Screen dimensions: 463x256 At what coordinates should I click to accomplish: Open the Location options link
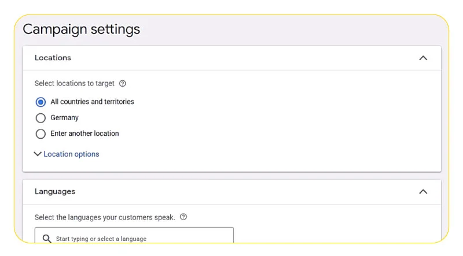click(71, 154)
